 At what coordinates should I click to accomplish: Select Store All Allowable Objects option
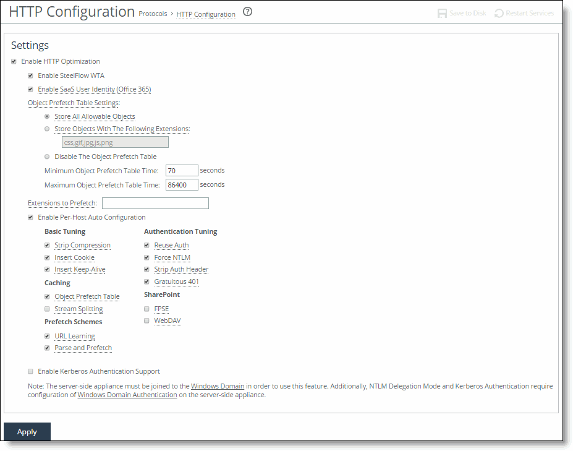47,116
